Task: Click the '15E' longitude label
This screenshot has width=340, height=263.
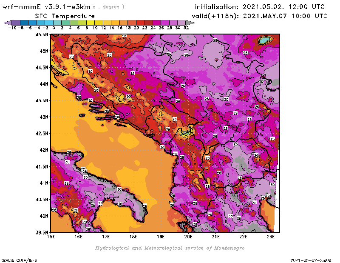Action: 51,237
